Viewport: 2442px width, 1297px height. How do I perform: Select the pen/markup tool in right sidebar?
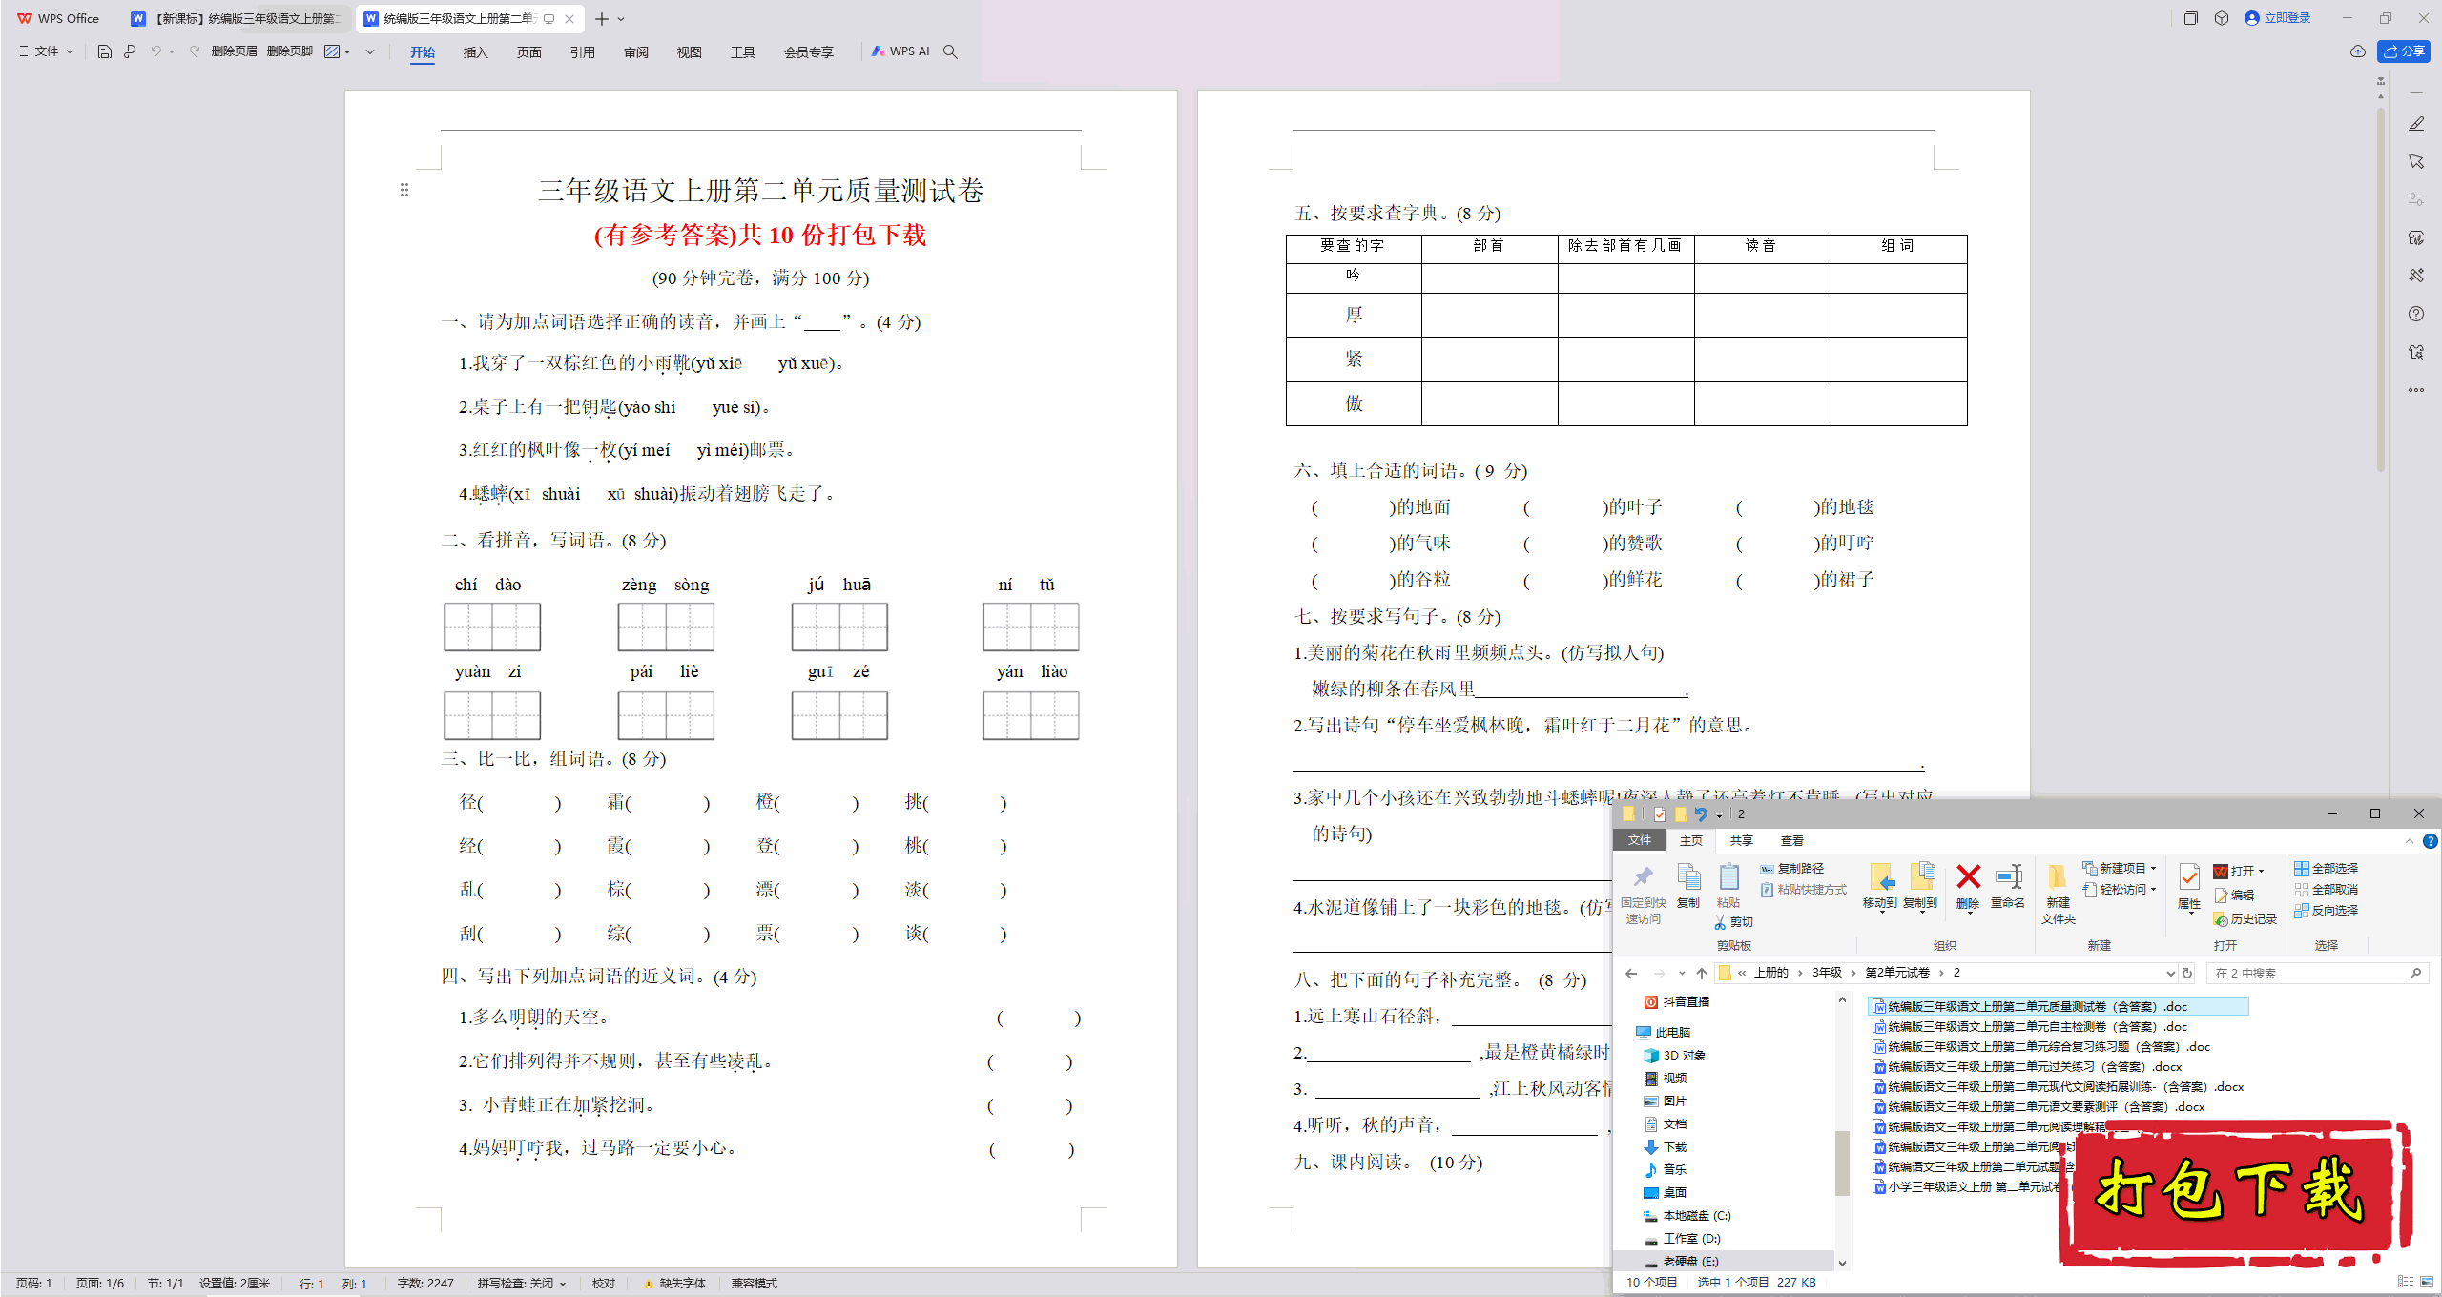point(2416,124)
